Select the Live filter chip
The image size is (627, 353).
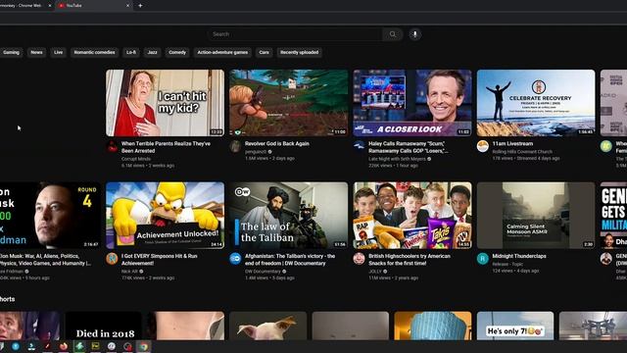coord(59,52)
